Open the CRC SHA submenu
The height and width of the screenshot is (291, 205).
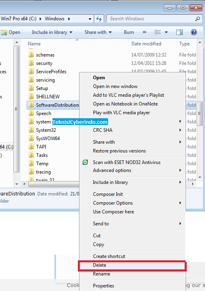pos(138,130)
